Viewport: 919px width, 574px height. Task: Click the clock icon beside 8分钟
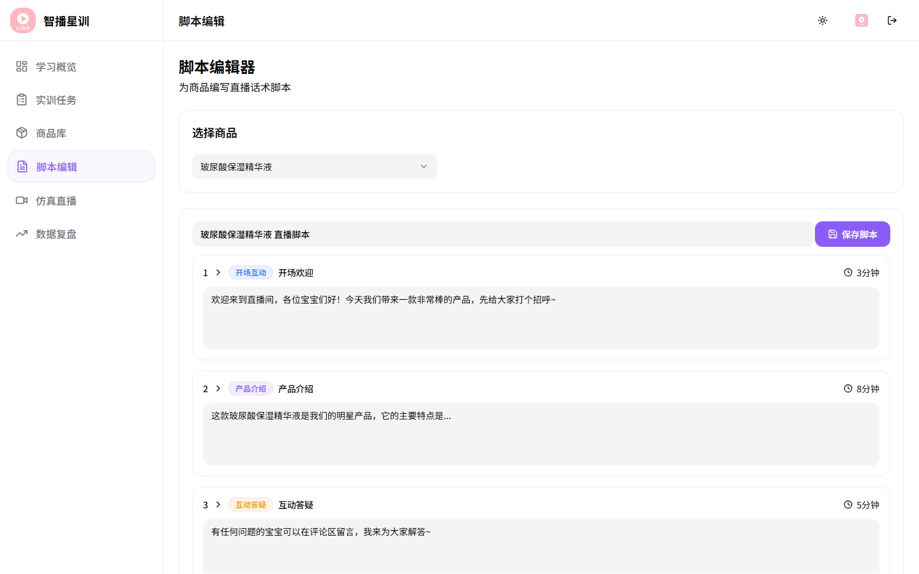coord(848,388)
